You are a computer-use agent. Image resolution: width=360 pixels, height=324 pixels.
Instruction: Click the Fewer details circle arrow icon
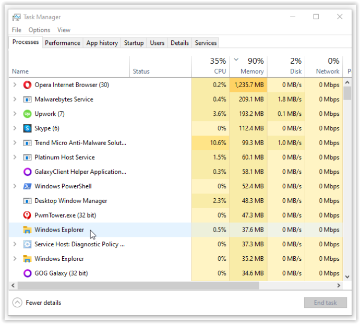pyautogui.click(x=17, y=303)
